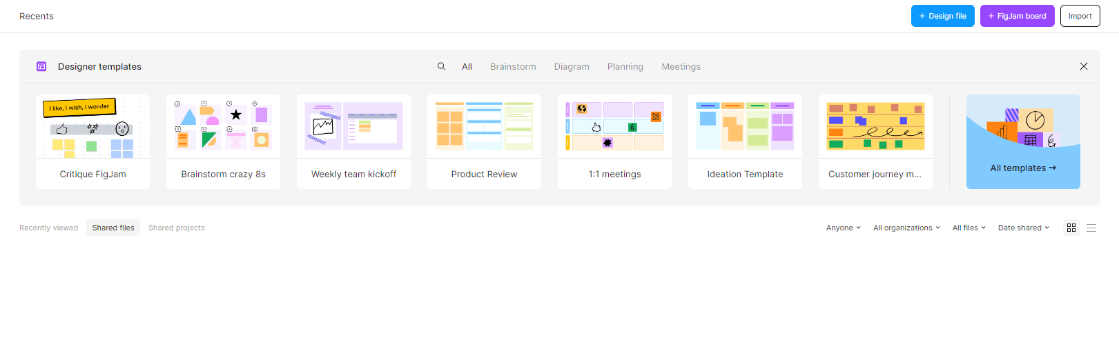Select the All template filter

click(467, 66)
